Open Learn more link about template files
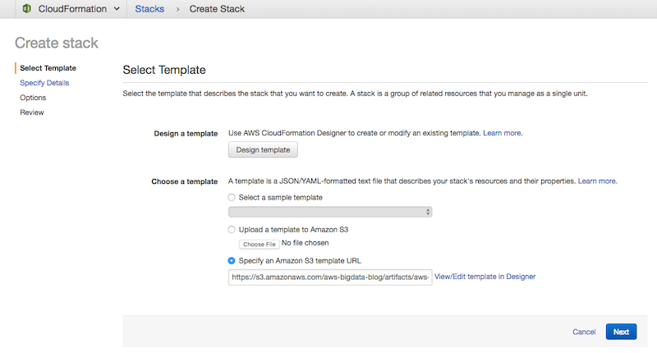Image resolution: width=657 pixels, height=353 pixels. 597,181
